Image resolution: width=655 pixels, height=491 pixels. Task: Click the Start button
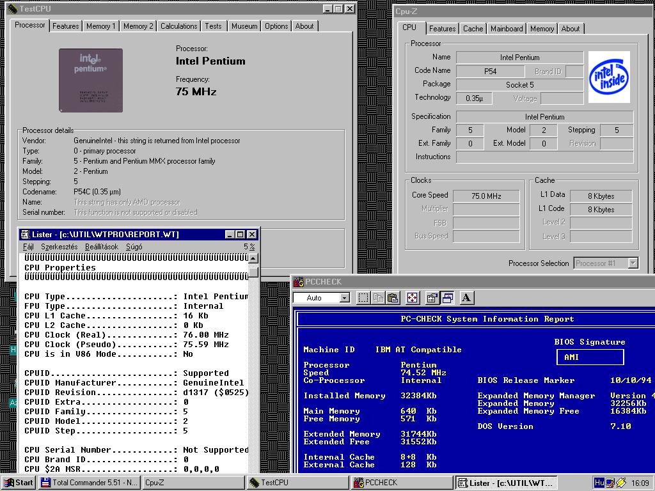pos(18,483)
